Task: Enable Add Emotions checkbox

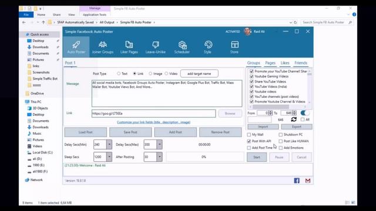Action: (281, 148)
